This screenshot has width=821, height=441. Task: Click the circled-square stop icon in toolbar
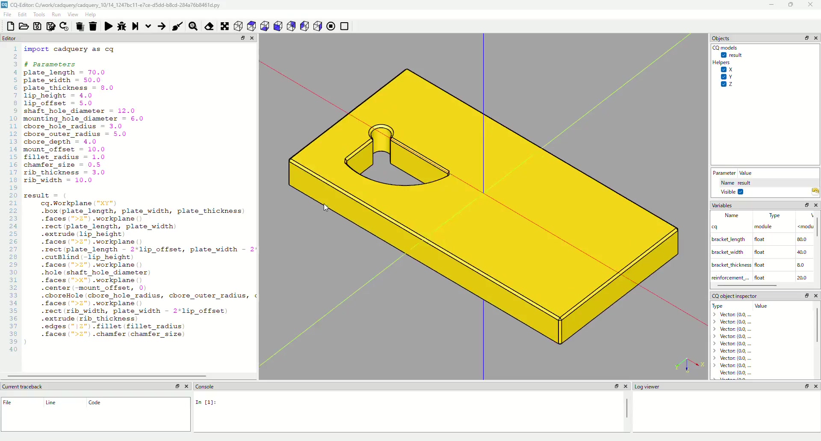(x=331, y=26)
